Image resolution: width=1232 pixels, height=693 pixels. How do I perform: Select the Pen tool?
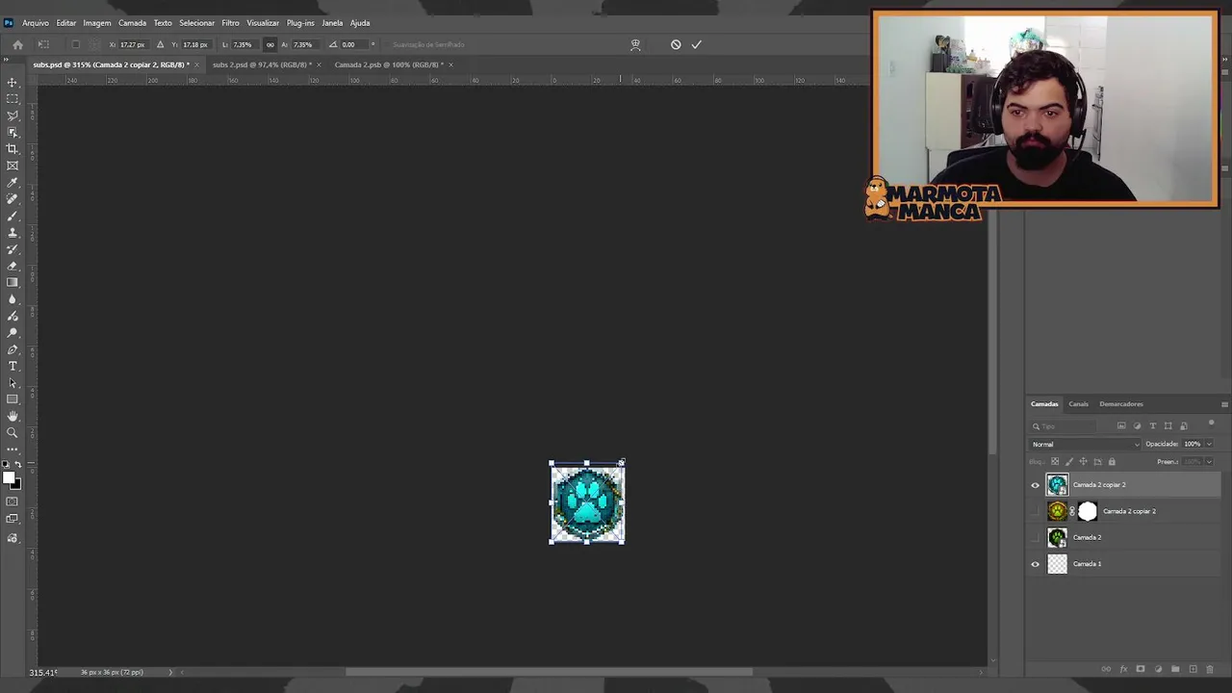pos(13,349)
